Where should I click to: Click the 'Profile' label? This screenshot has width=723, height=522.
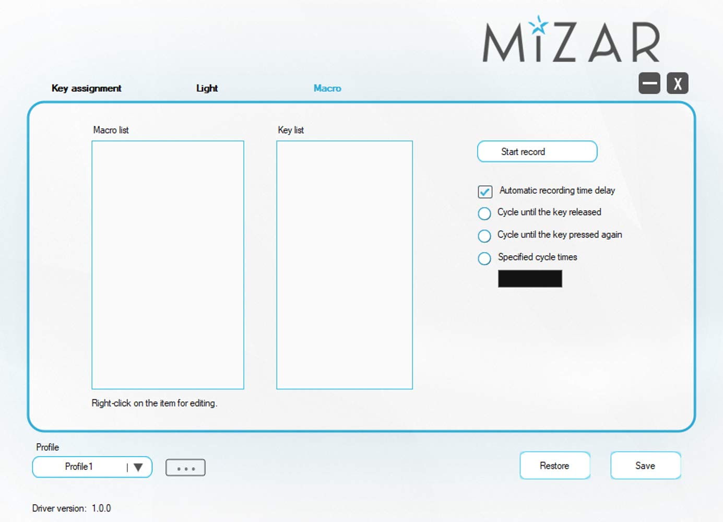pyautogui.click(x=48, y=447)
